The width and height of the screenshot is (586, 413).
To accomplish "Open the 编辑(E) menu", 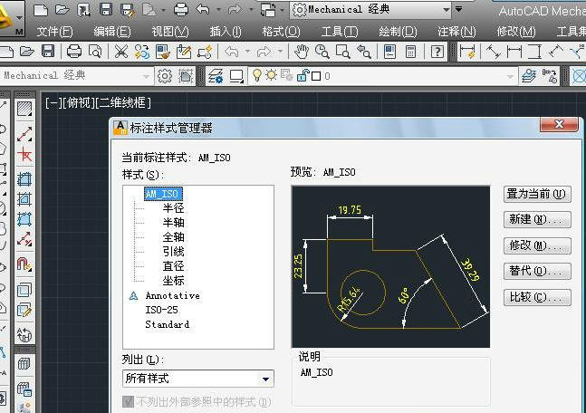I will click(x=112, y=32).
